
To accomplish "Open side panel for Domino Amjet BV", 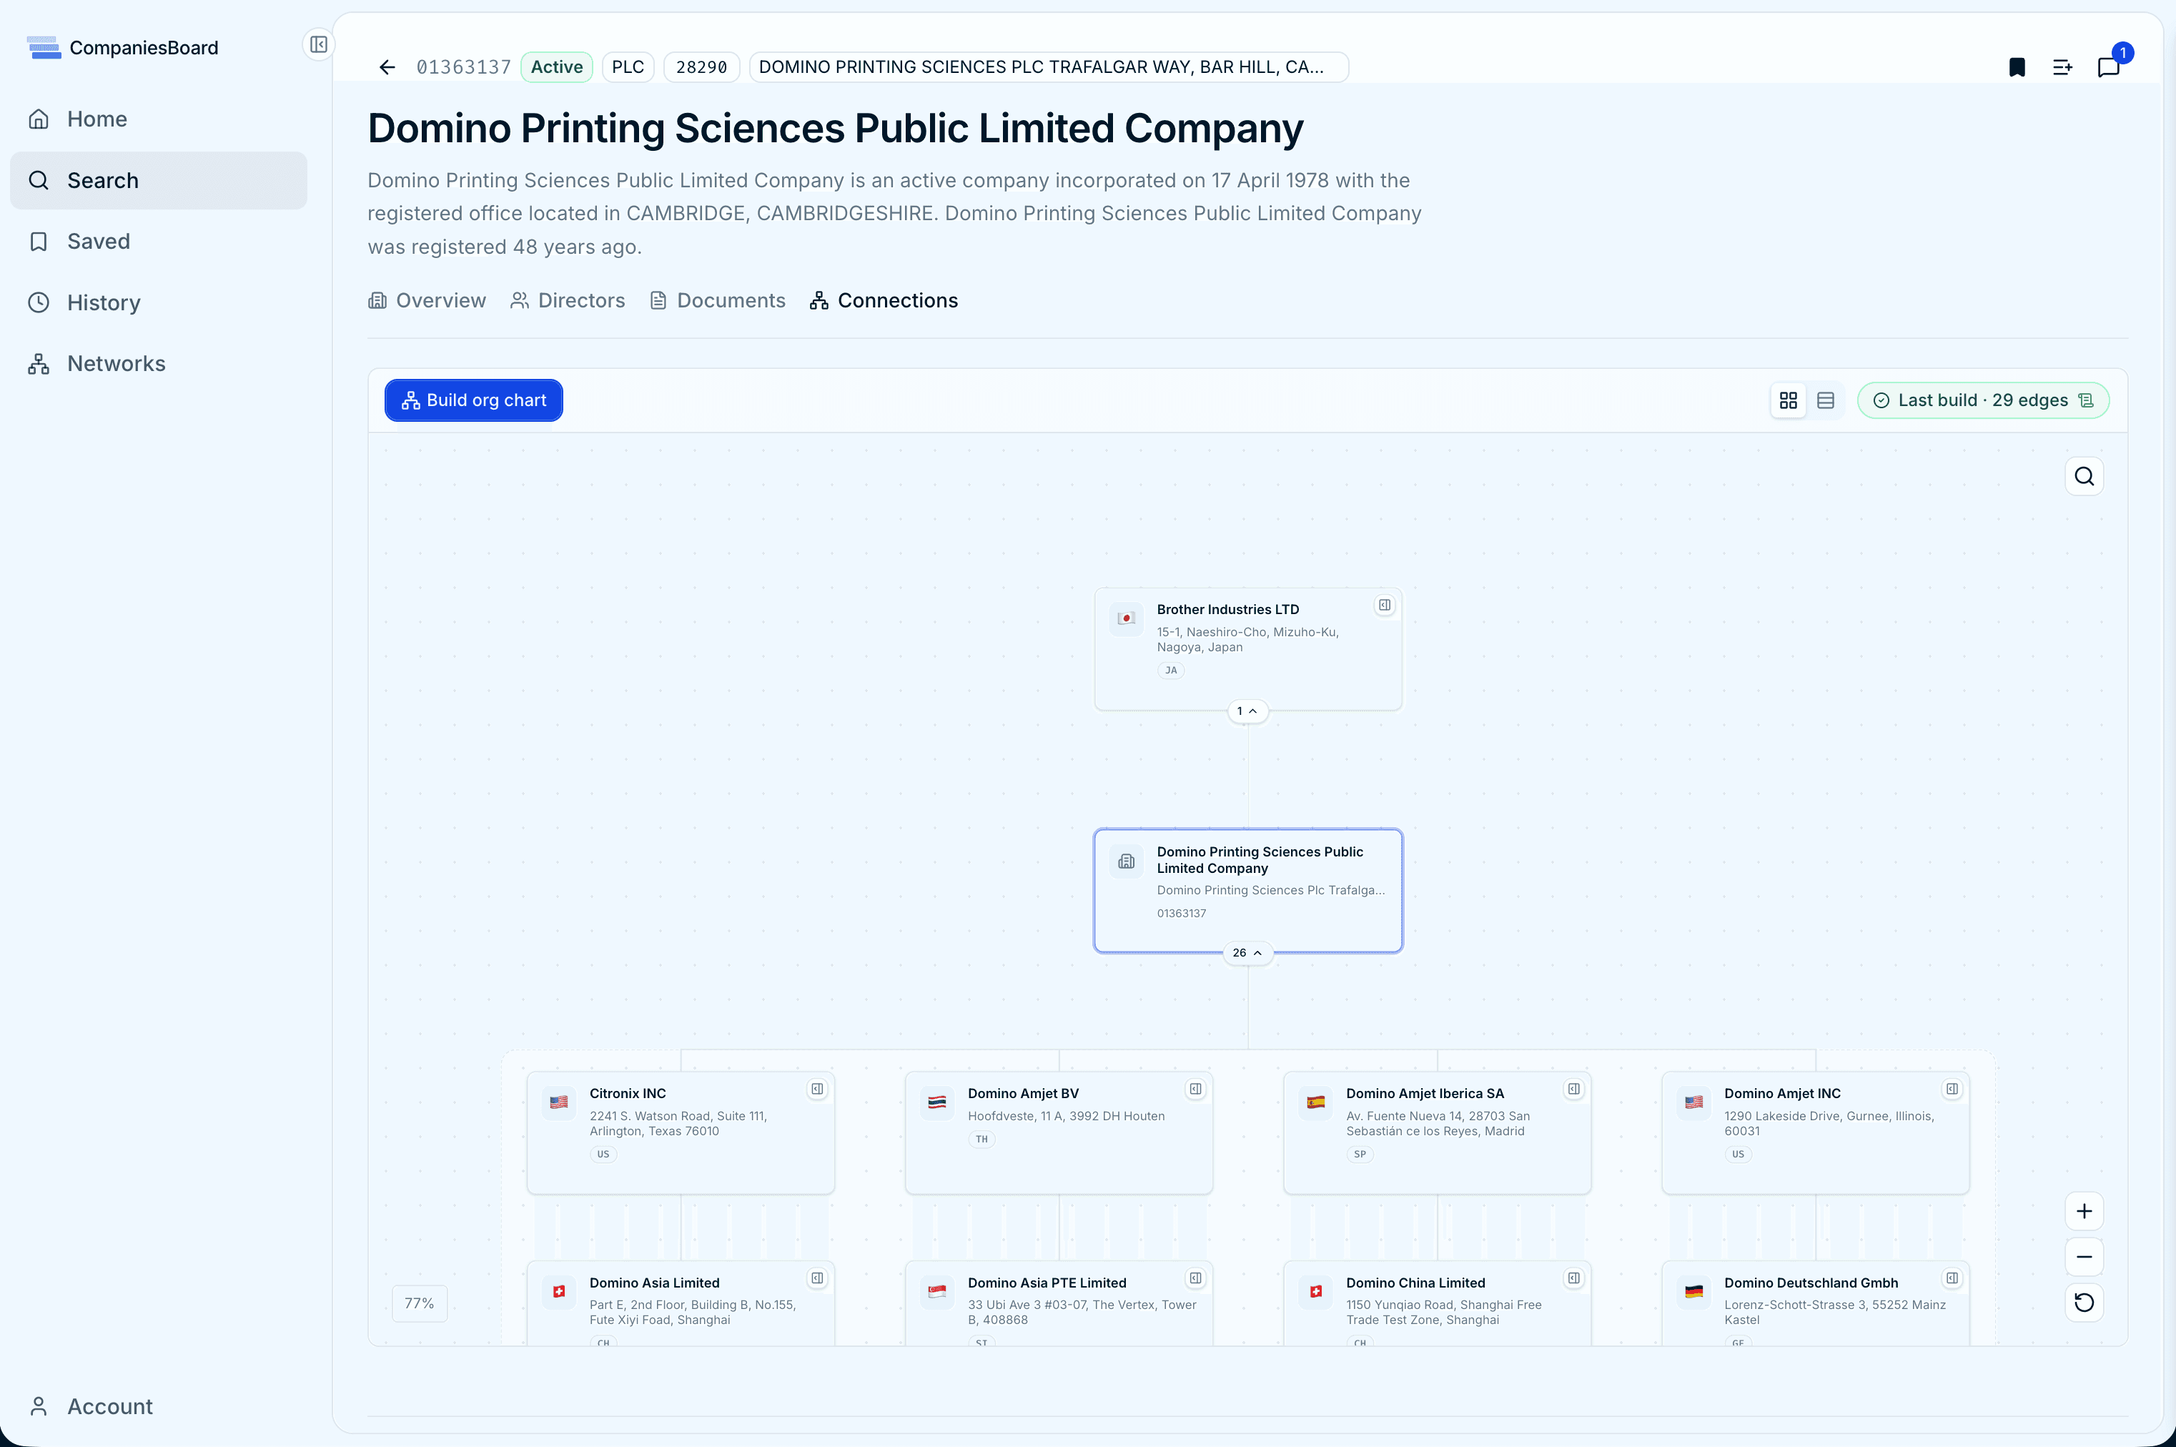I will tap(1196, 1089).
